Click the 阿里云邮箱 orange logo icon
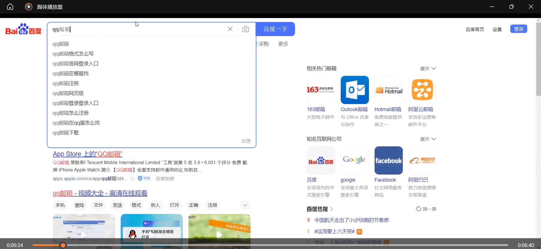541x249 pixels. point(422,90)
